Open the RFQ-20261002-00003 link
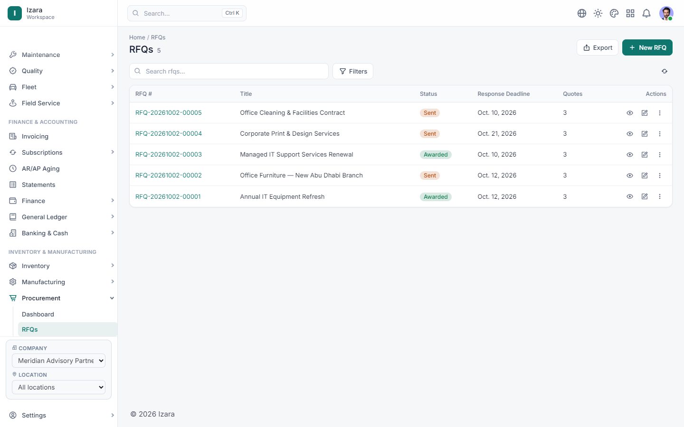 click(169, 155)
